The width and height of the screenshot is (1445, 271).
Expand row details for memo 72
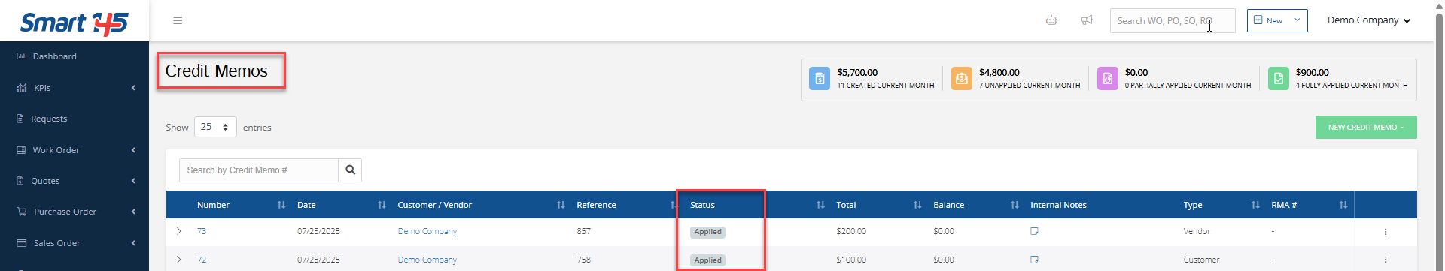coord(178,260)
